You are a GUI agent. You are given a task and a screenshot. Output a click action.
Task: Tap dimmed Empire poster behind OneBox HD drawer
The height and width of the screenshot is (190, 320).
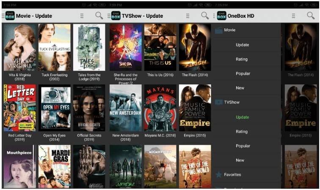click(301, 108)
